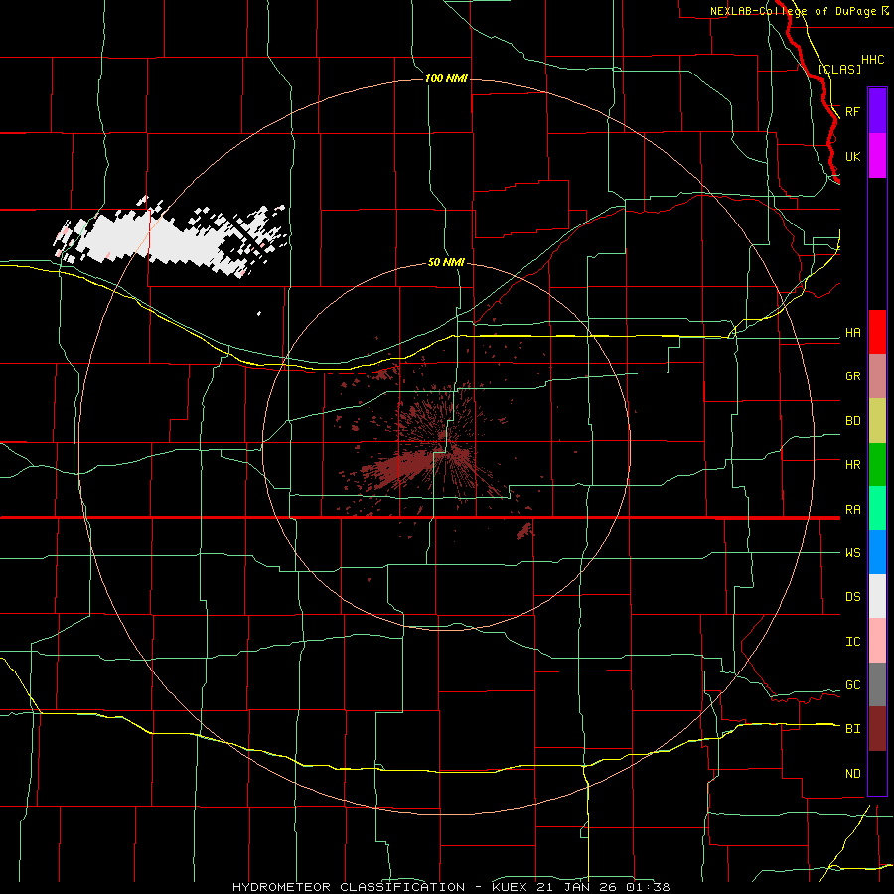Click the black ND legend swatch
Image resolution: width=894 pixels, height=894 pixels.
[877, 773]
